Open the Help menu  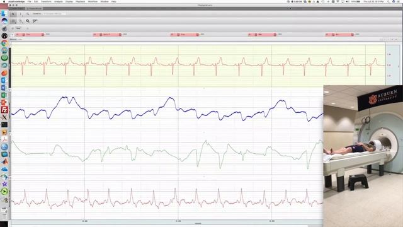113,1
